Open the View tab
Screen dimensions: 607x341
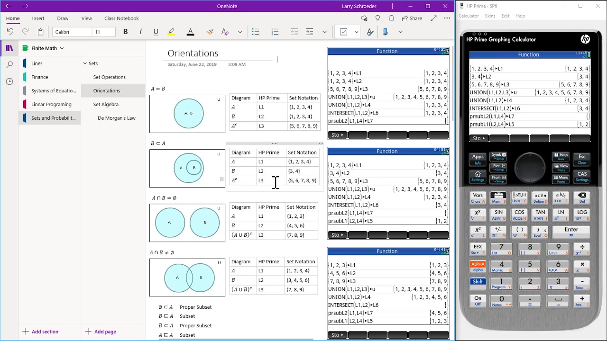pos(87,18)
